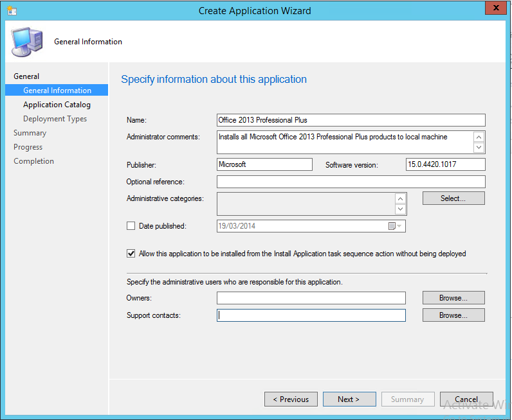Open the Select categories dialog
Screen dimensions: 512x420
click(x=453, y=198)
